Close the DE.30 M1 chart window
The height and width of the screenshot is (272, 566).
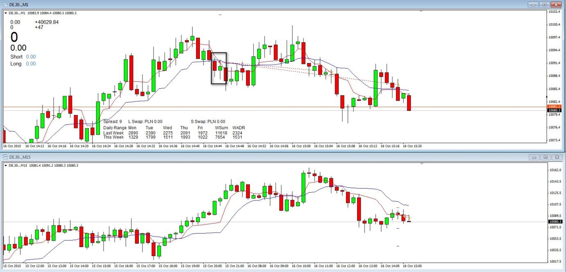[556, 4]
